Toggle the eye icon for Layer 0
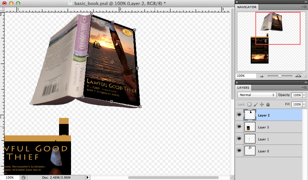This screenshot has height=180, width=308. coord(239,151)
